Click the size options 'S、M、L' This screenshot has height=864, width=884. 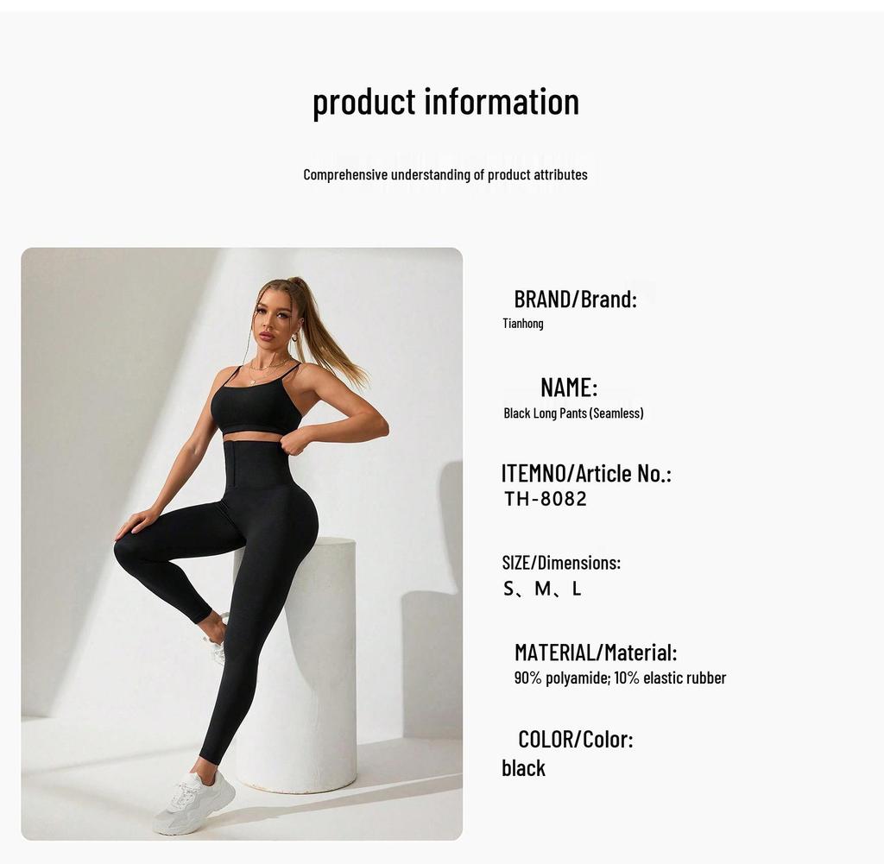542,589
